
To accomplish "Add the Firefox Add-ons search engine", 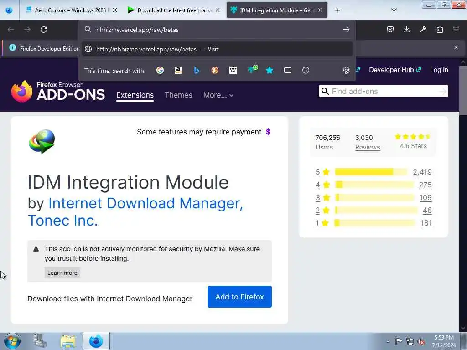I will pos(253,70).
